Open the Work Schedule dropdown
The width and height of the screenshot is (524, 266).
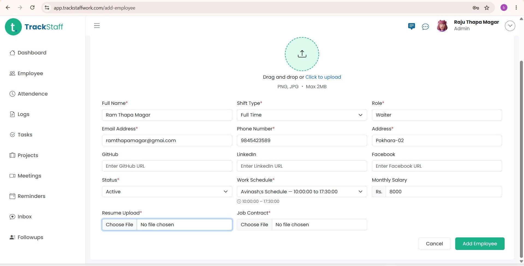(302, 192)
